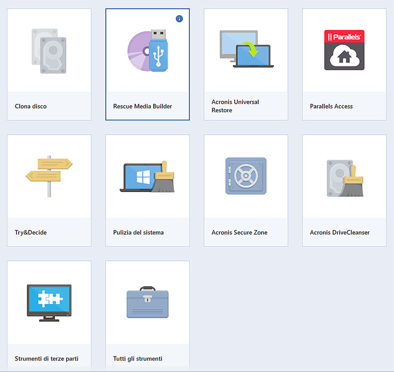
Task: Open the Parallels Access cloud icon
Action: tap(344, 50)
